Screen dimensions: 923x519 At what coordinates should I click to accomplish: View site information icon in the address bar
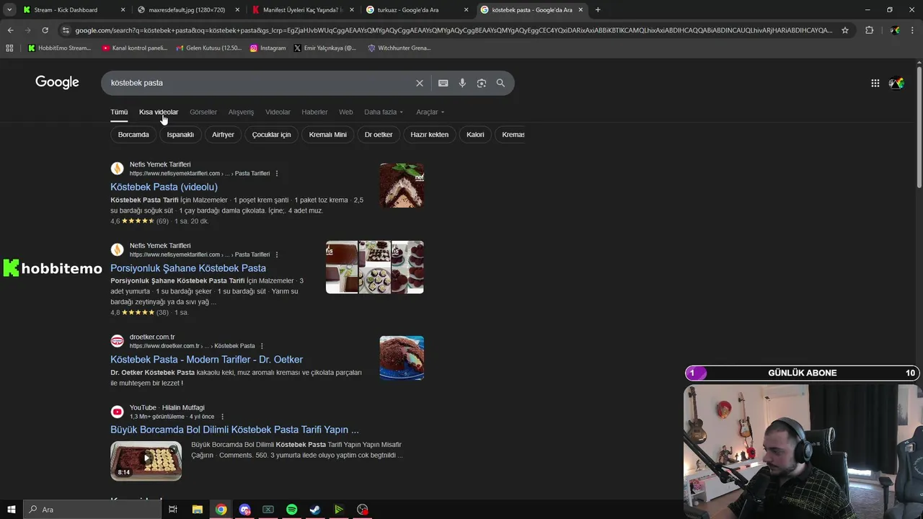tap(66, 30)
